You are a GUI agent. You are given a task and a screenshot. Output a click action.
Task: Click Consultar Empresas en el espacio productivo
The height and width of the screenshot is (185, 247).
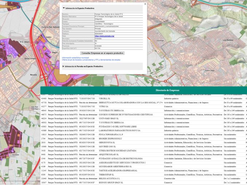click(102, 53)
